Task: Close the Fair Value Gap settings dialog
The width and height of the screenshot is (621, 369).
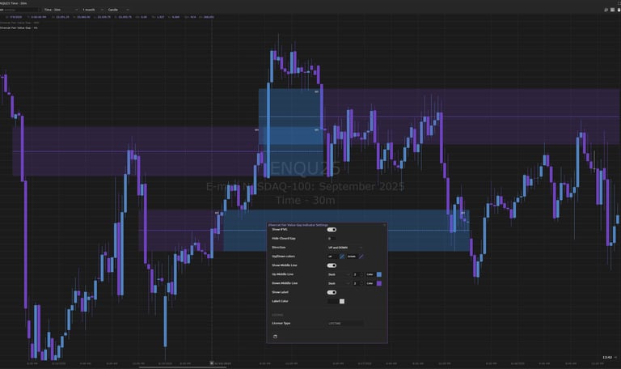Action: point(384,225)
